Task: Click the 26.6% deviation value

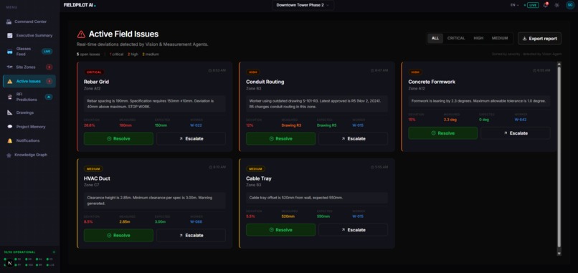Action: [89, 125]
